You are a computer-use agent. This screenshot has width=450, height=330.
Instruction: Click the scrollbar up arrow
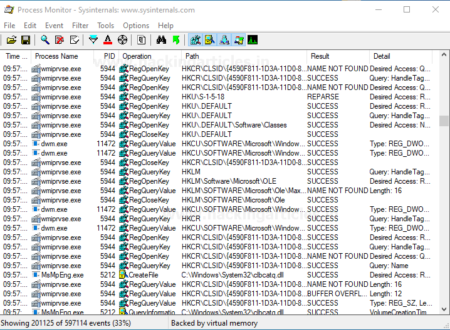444,54
